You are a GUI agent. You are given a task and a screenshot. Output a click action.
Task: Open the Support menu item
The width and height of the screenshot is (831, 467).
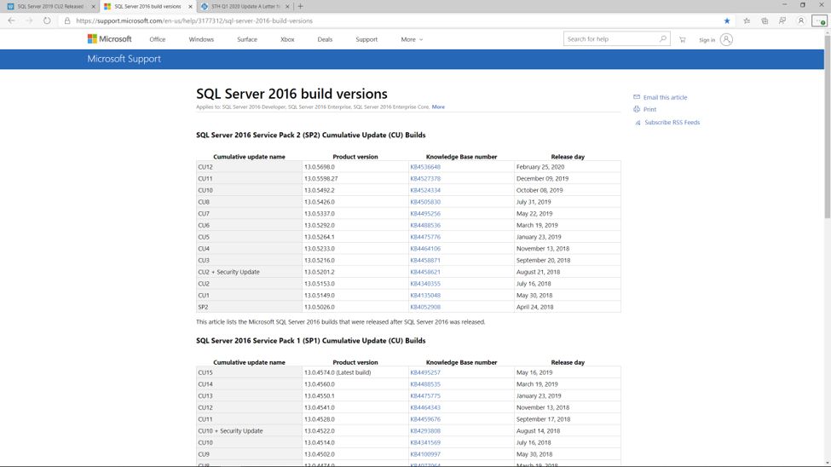tap(366, 39)
